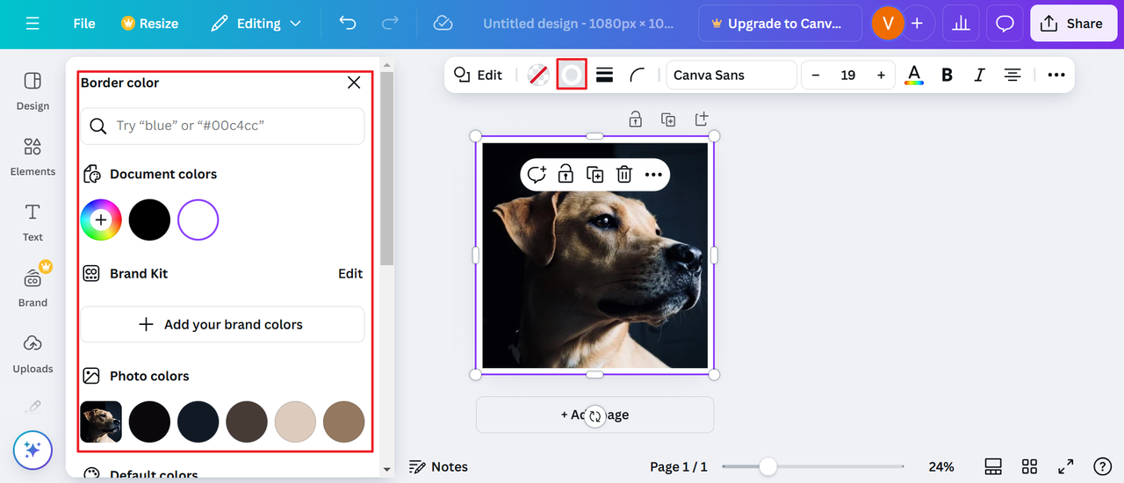This screenshot has height=483, width=1124.
Task: Open the fill color (no fill) icon
Action: point(538,75)
